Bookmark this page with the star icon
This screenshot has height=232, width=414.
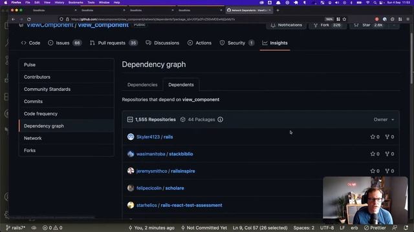[344, 19]
